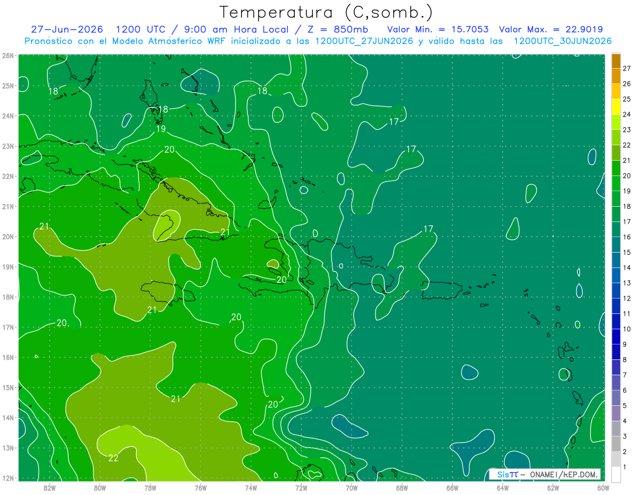The image size is (641, 495).
Task: Click the color legend value "11"
Action: coord(627,313)
